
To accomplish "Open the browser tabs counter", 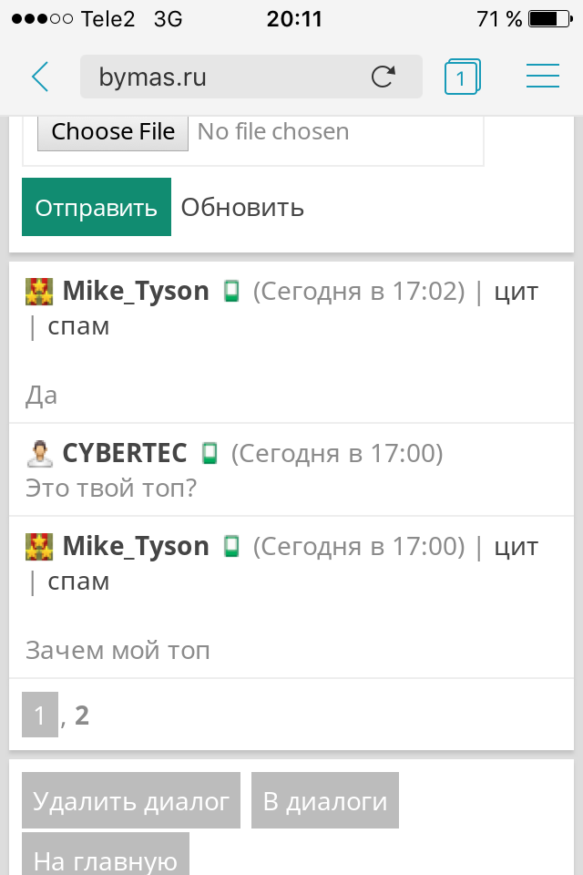I will click(462, 77).
